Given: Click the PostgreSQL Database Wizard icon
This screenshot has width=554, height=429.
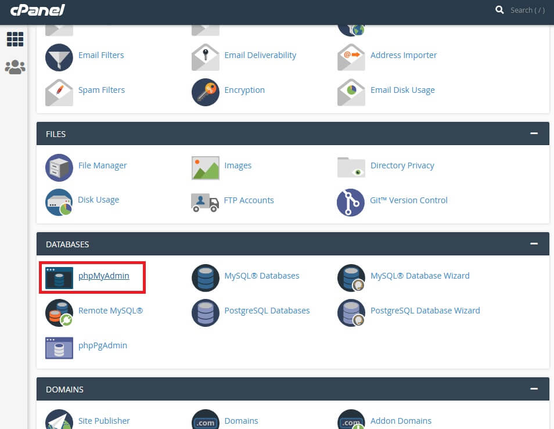Looking at the screenshot, I should tap(351, 313).
